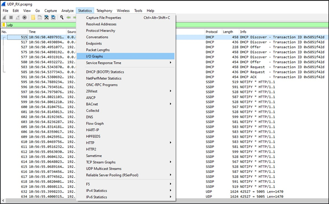Screen dimensions: 329x204
Task: Open the Help menu
Action: tap(151, 11)
